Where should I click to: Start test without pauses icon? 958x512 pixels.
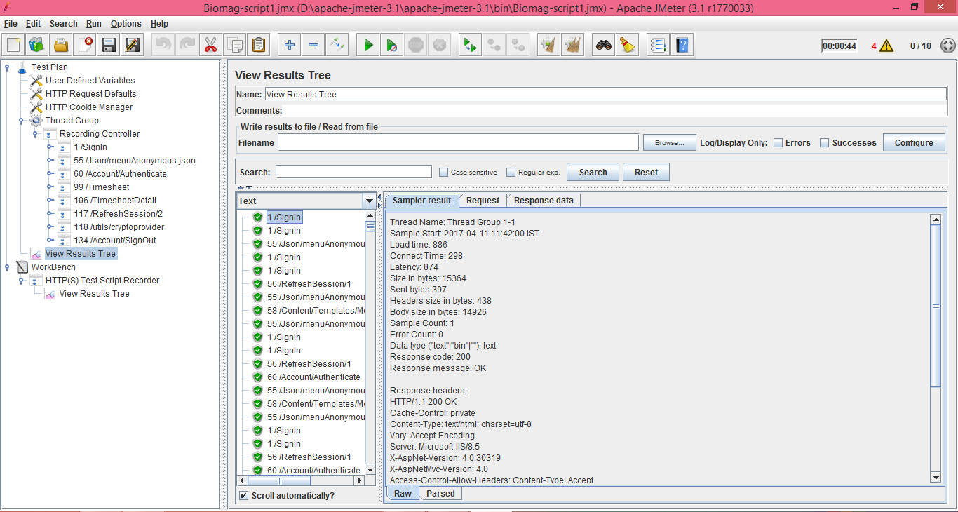tap(392, 46)
